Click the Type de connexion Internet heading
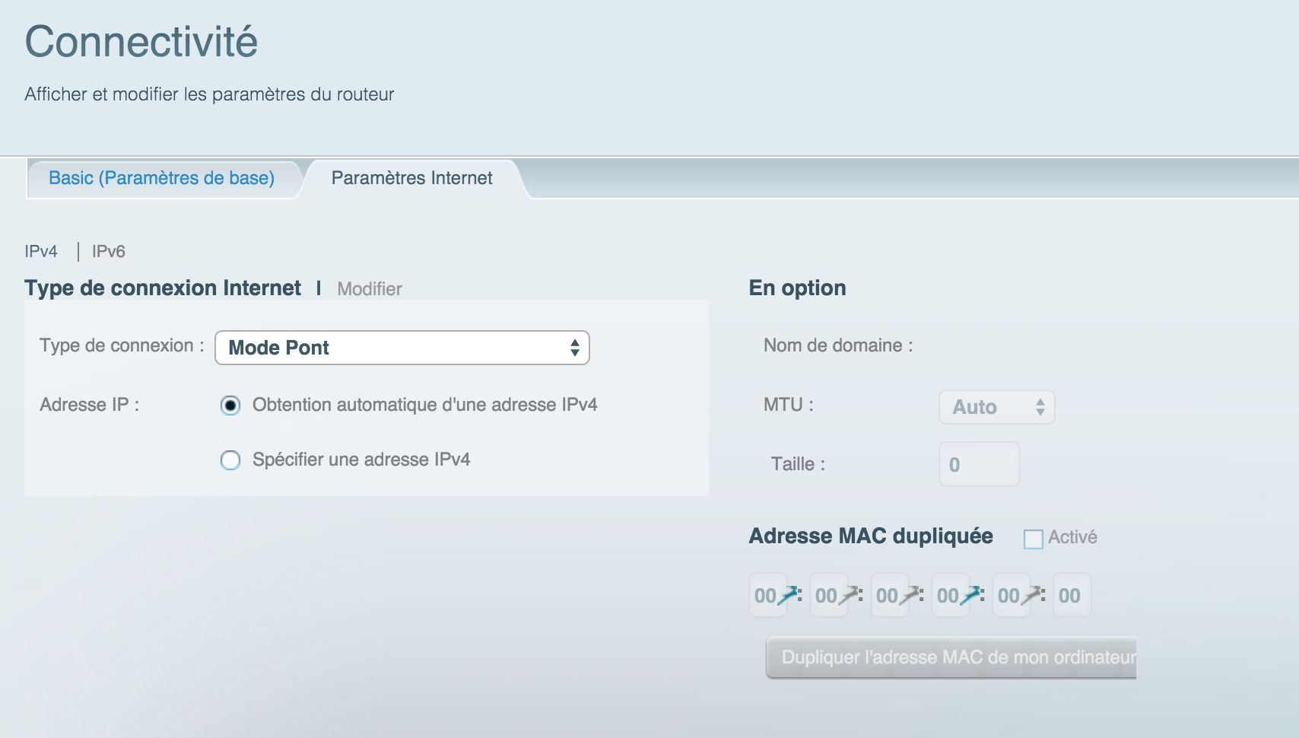 tap(163, 288)
